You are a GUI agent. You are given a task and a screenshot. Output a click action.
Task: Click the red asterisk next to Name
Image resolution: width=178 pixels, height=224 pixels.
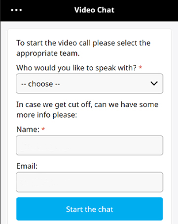point(43,129)
